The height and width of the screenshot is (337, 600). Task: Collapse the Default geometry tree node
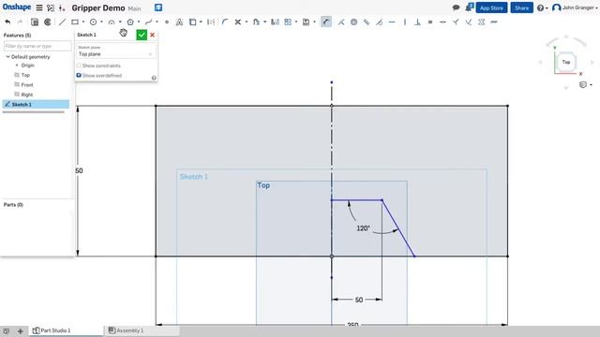point(7,56)
